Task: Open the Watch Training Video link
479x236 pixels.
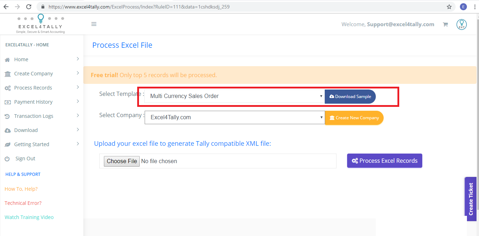Action: coord(29,217)
